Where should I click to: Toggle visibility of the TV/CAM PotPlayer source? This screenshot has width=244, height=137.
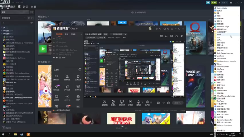tap(54, 50)
